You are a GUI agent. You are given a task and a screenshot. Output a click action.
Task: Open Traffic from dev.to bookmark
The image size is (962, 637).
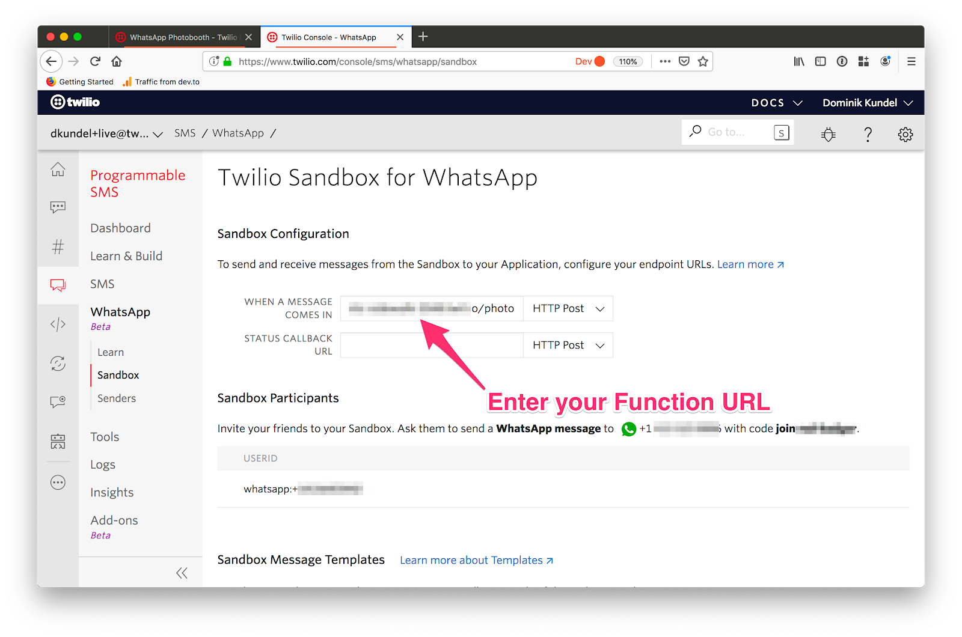[x=161, y=82]
